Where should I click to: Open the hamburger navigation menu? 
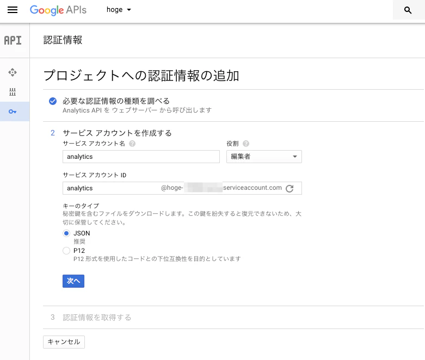coord(13,10)
